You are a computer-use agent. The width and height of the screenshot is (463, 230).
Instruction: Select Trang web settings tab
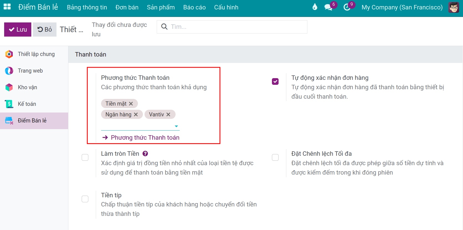(34, 71)
